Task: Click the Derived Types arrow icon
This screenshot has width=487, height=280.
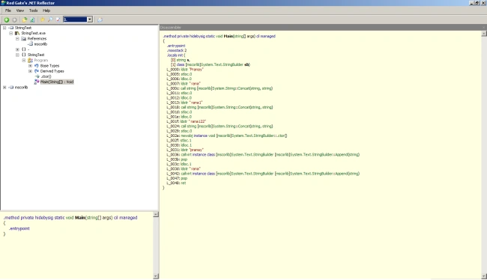Action: click(37, 71)
